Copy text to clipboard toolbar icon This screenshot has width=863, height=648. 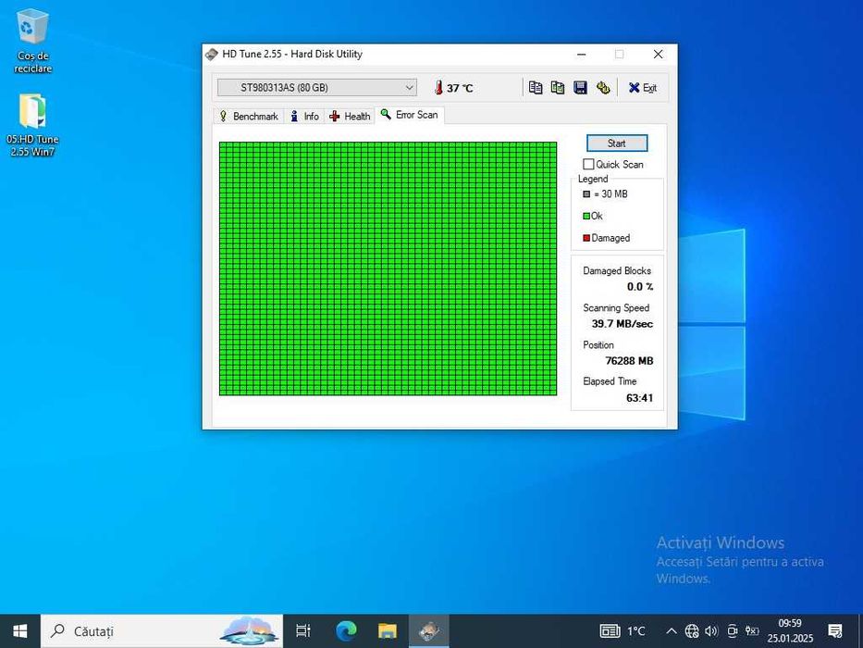535,88
